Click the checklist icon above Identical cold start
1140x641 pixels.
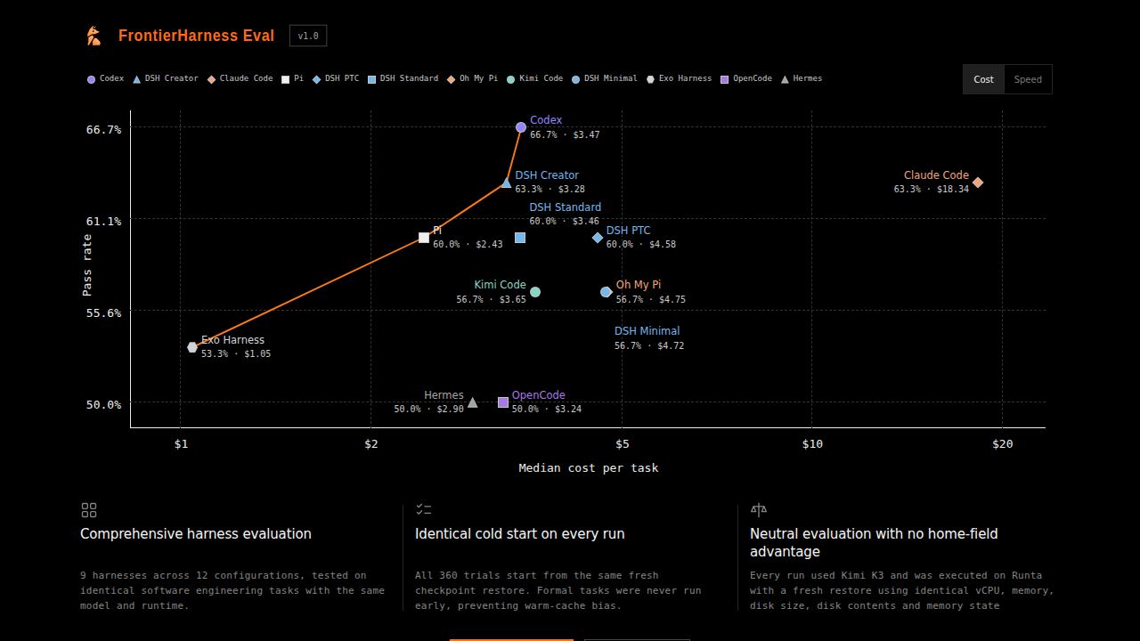pyautogui.click(x=424, y=509)
